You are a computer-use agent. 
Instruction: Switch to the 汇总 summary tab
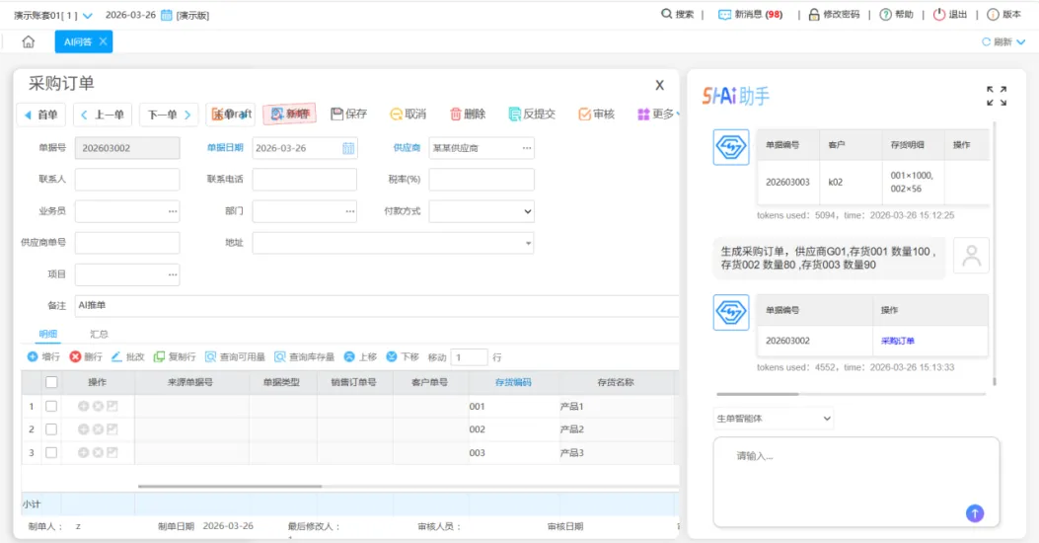point(99,334)
